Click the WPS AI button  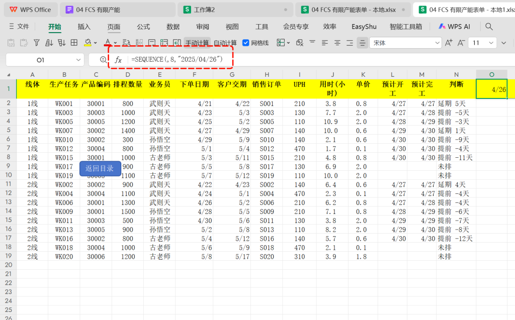[454, 27]
